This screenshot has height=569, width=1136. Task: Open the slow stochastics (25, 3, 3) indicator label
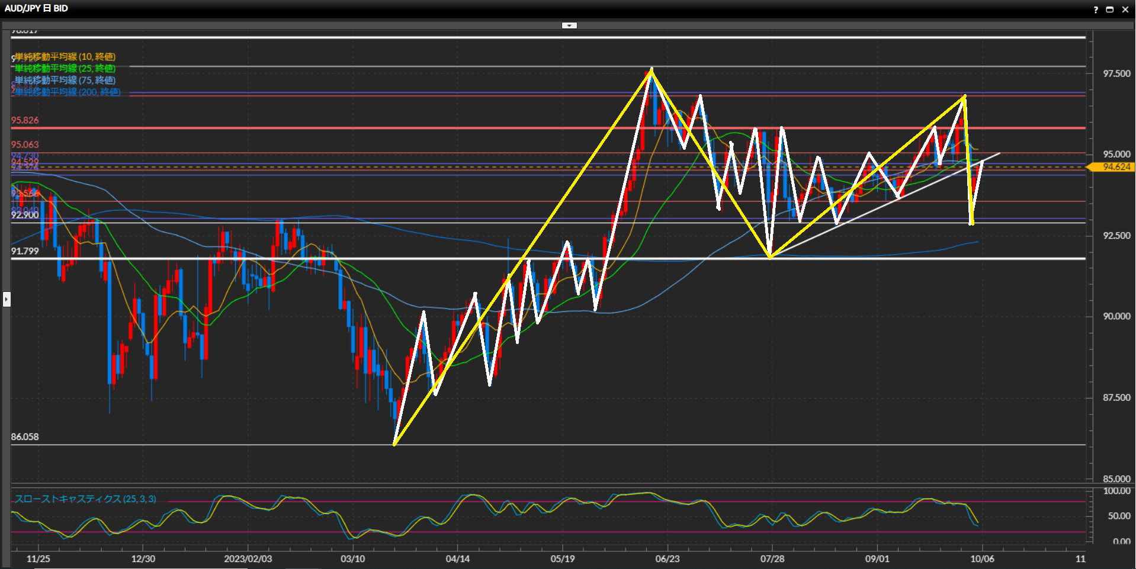point(85,499)
